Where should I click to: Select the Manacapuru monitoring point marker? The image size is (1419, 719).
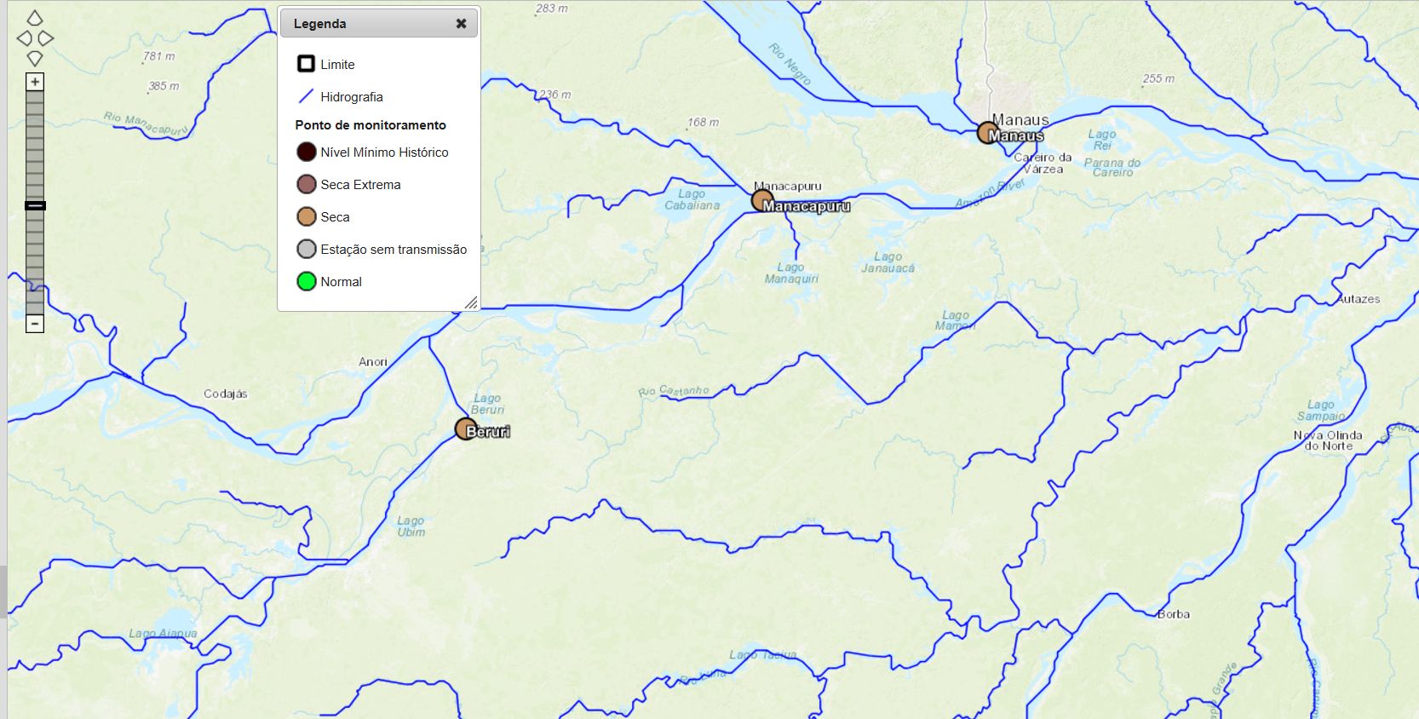(762, 201)
